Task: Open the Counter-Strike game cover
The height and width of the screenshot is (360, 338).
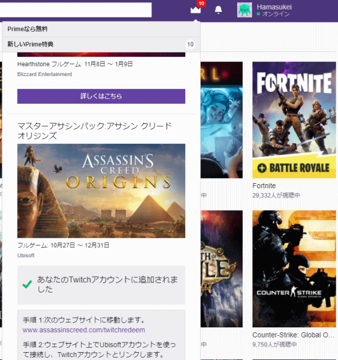Action: pos(294,269)
